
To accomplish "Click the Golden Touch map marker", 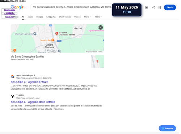I will [59, 51].
